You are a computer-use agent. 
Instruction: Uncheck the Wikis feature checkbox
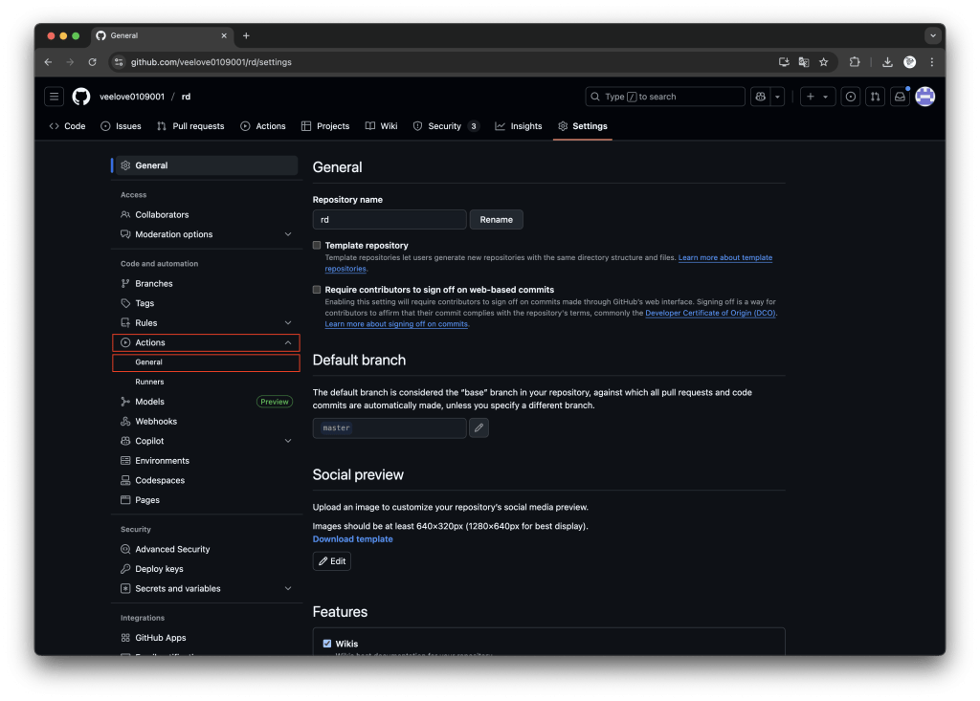click(x=327, y=644)
